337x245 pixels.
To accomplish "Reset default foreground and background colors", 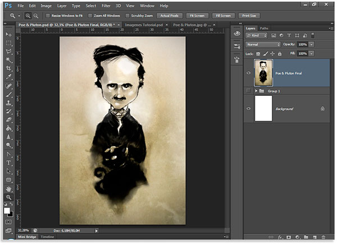I will pos(6,204).
